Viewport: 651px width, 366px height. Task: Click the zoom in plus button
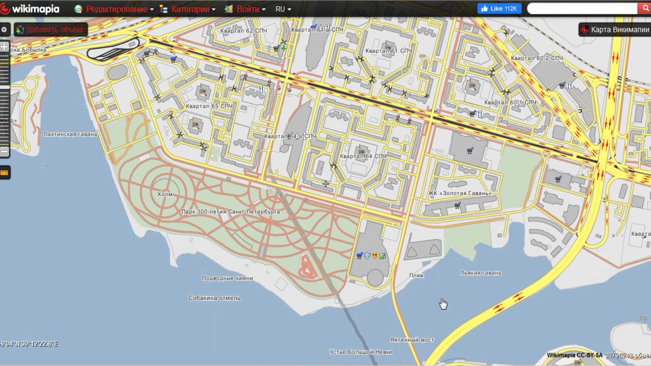pyautogui.click(x=5, y=47)
